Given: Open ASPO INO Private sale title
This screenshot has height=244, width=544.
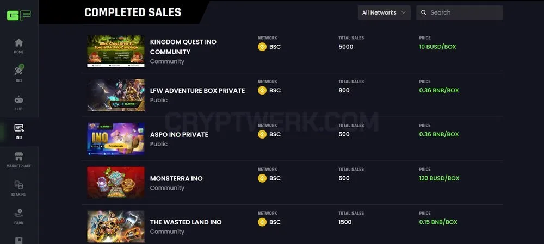Looking at the screenshot, I should coord(179,134).
